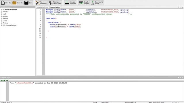Expand the VEX Remote Control node
The image size is (184, 103).
(x=1, y=25)
